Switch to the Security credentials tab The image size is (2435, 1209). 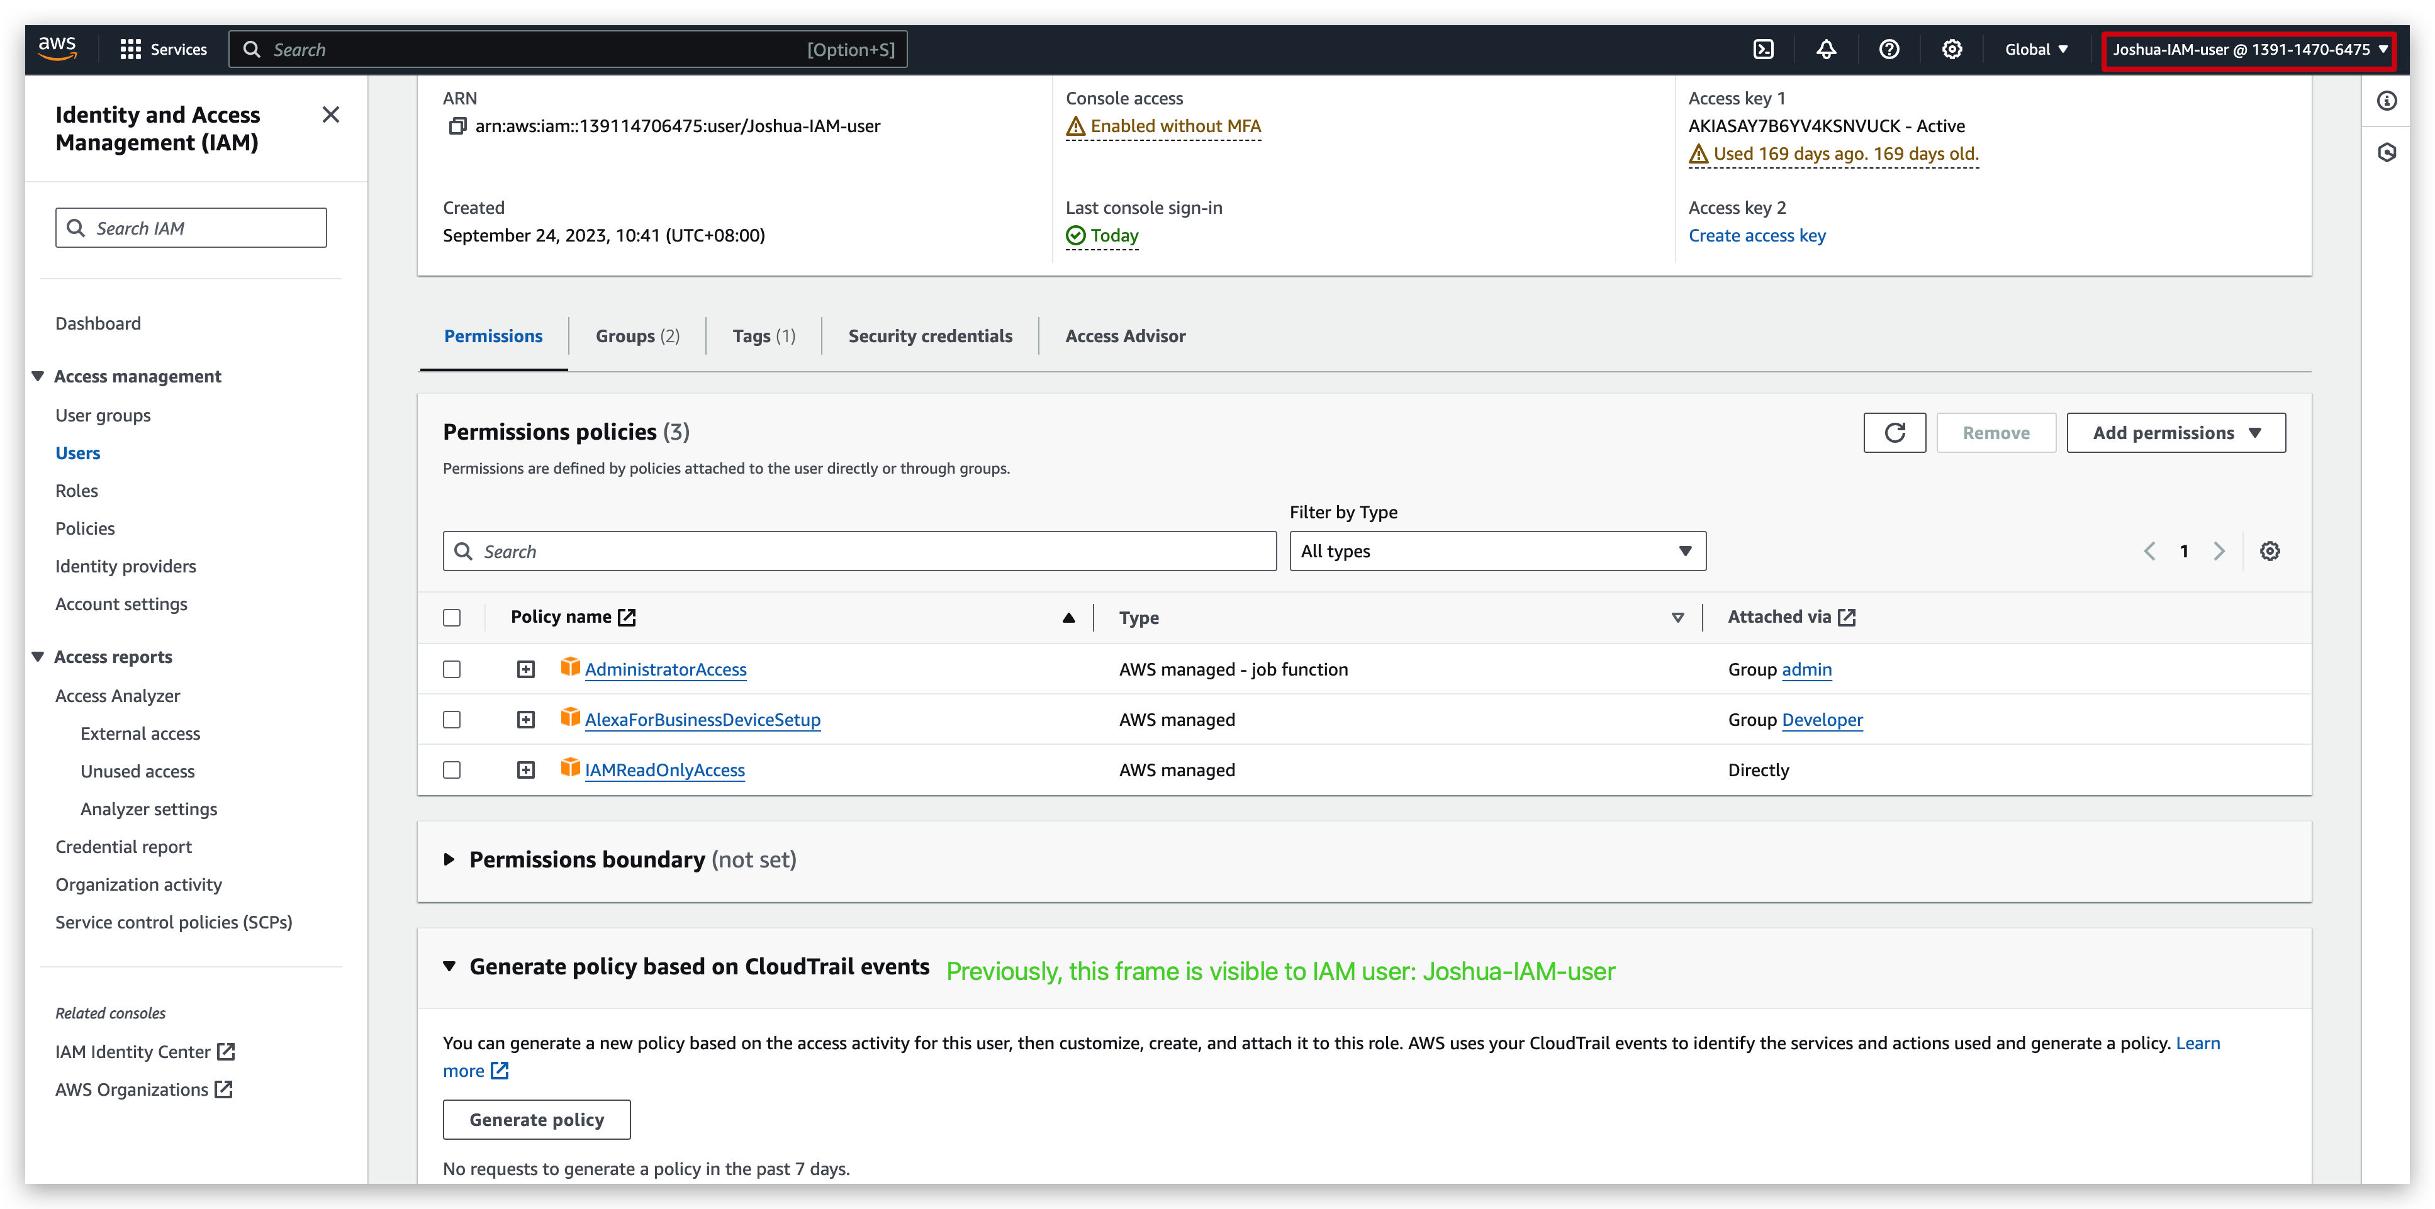point(929,335)
